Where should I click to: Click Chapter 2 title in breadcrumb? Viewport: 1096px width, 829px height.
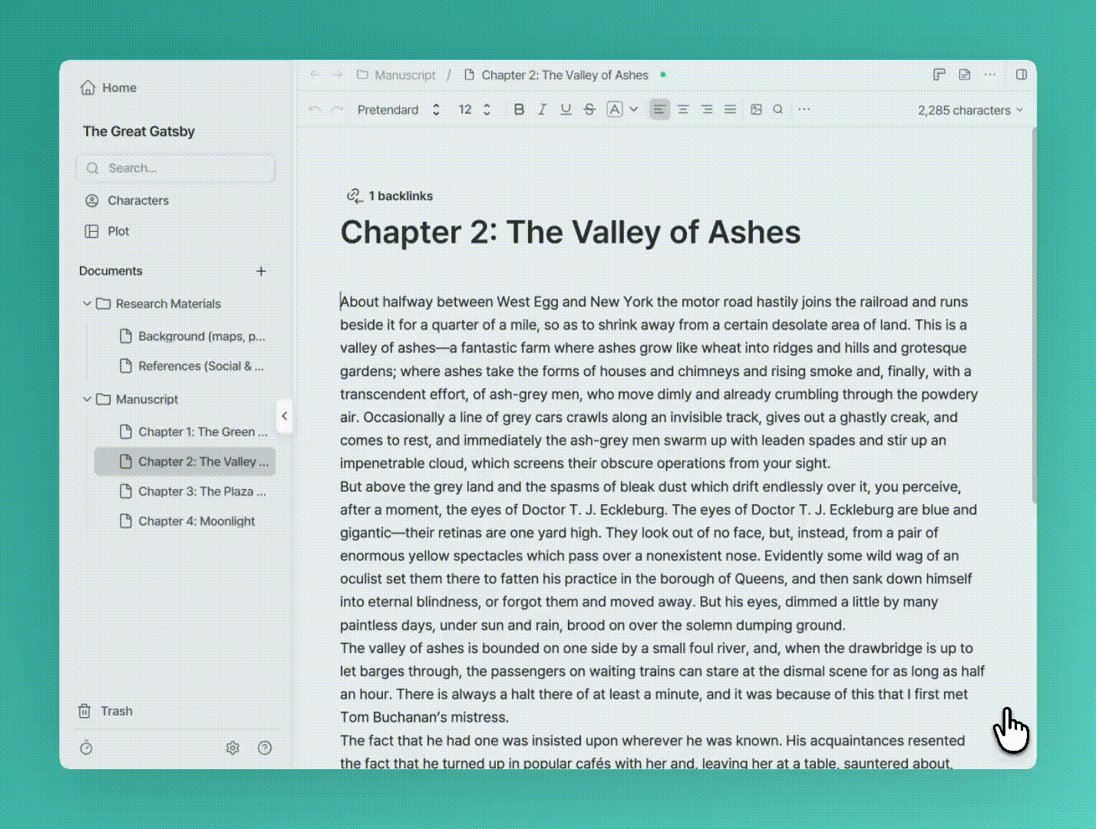click(565, 74)
